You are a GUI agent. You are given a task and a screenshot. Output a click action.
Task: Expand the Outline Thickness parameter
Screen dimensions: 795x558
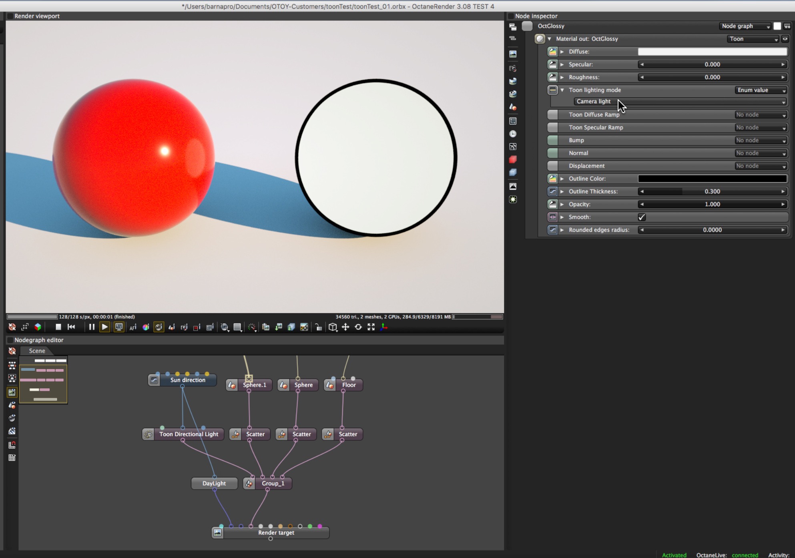click(x=562, y=191)
